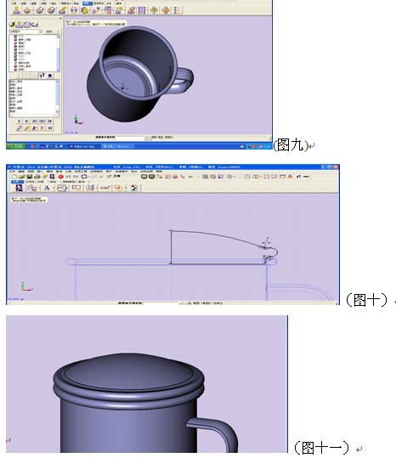
Task: Click the Save floppy-disk icon in Figure 10 window
Action: [x=30, y=177]
